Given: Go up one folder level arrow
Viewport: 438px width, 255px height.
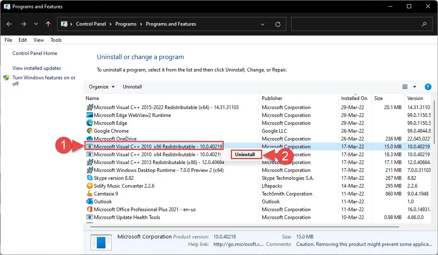Looking at the screenshot, I should tap(48, 24).
